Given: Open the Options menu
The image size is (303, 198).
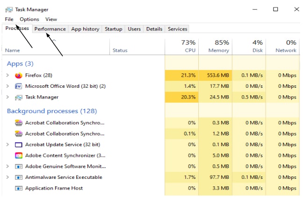Looking at the screenshot, I should tap(29, 19).
